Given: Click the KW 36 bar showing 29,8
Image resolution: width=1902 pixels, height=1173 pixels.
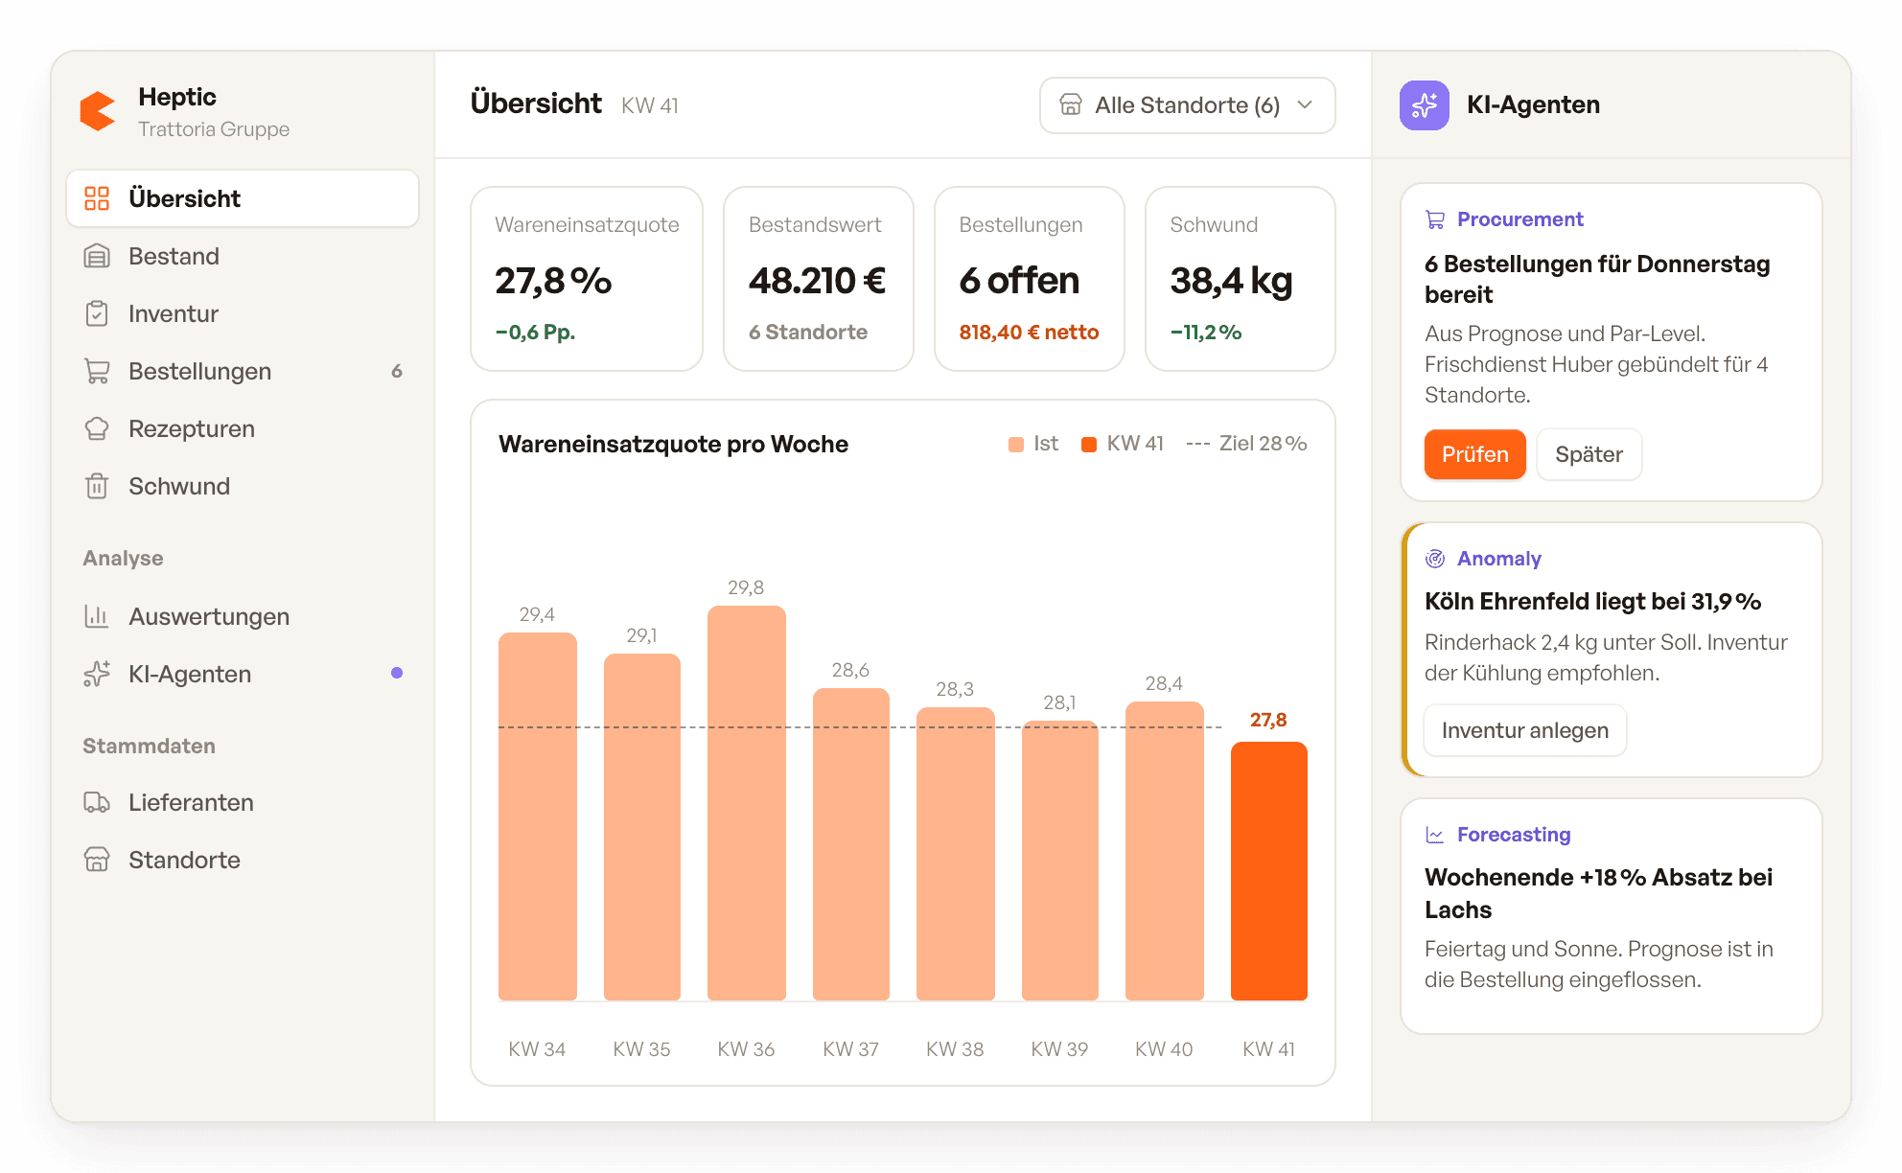Looking at the screenshot, I should (x=747, y=803).
